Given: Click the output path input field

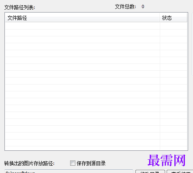Looking at the screenshot, I should click(69, 171).
